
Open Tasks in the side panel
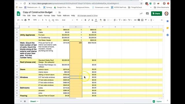click(168, 35)
